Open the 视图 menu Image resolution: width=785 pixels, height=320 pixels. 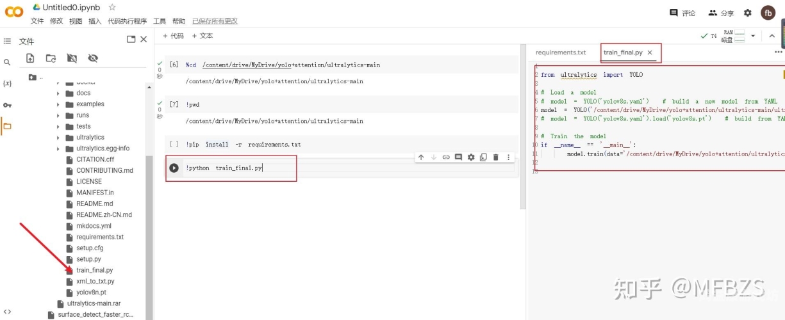[76, 21]
